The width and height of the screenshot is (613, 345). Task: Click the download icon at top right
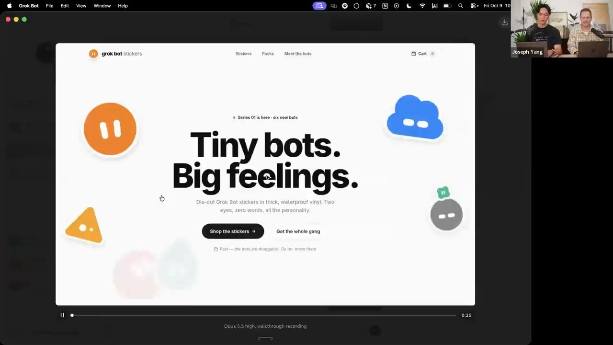point(504,23)
